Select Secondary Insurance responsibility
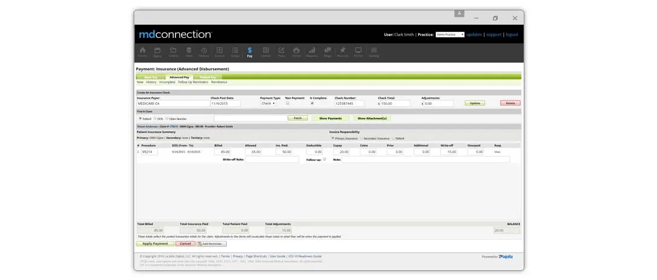The height and width of the screenshot is (280, 657). [362, 138]
